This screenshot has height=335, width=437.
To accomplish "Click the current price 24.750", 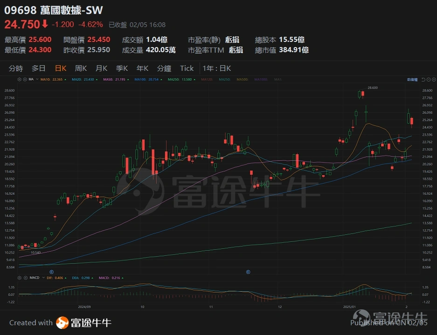I will coord(22,25).
